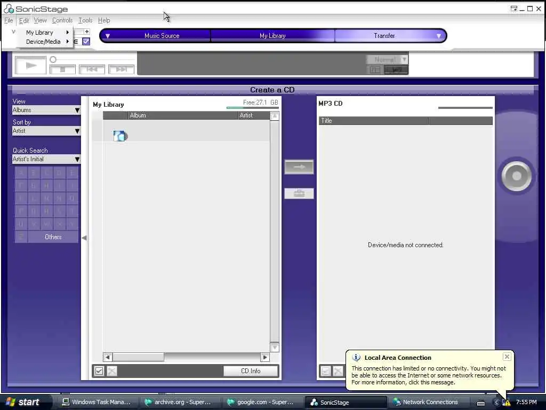
Task: Expand the My Library submenu item
Action: pos(46,33)
